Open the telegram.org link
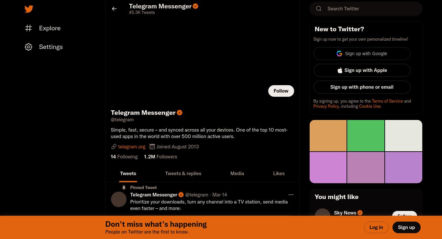 [132, 147]
